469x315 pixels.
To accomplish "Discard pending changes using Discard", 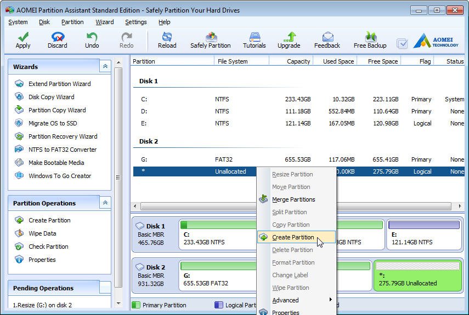I will pos(58,40).
